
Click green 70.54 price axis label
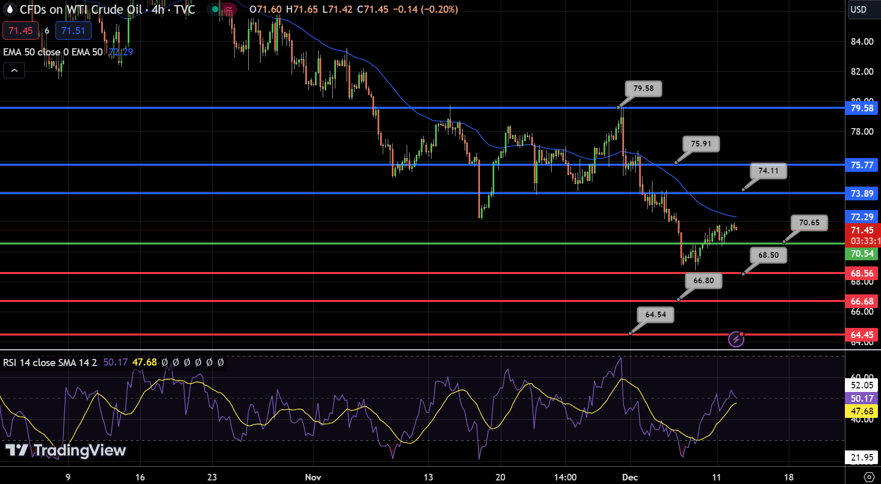click(862, 254)
